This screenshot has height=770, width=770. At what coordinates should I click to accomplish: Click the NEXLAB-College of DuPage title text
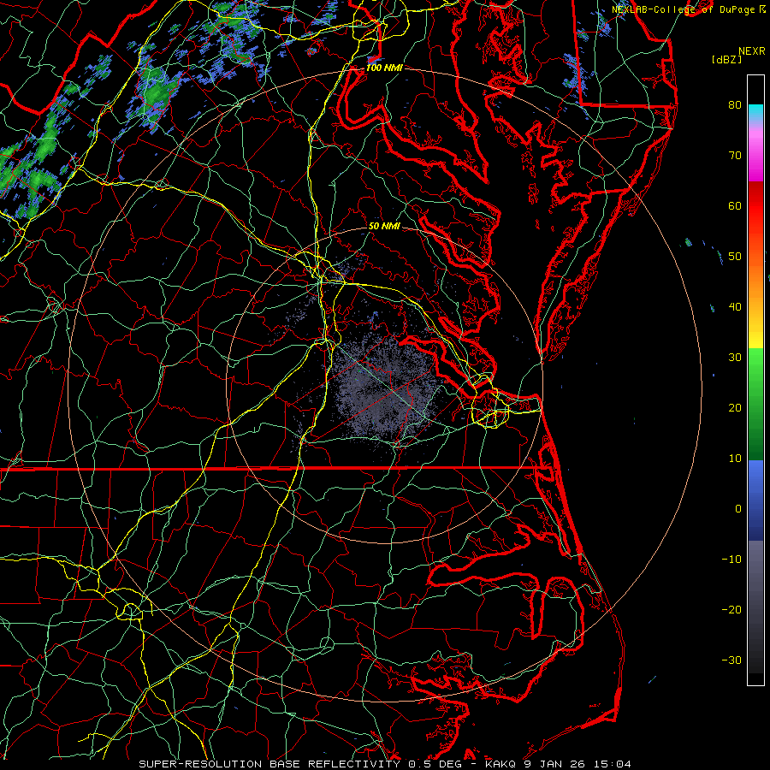coord(685,9)
